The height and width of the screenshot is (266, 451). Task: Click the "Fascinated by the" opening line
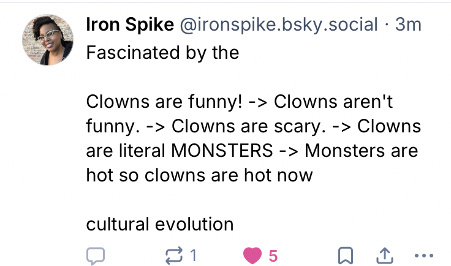pyautogui.click(x=162, y=53)
